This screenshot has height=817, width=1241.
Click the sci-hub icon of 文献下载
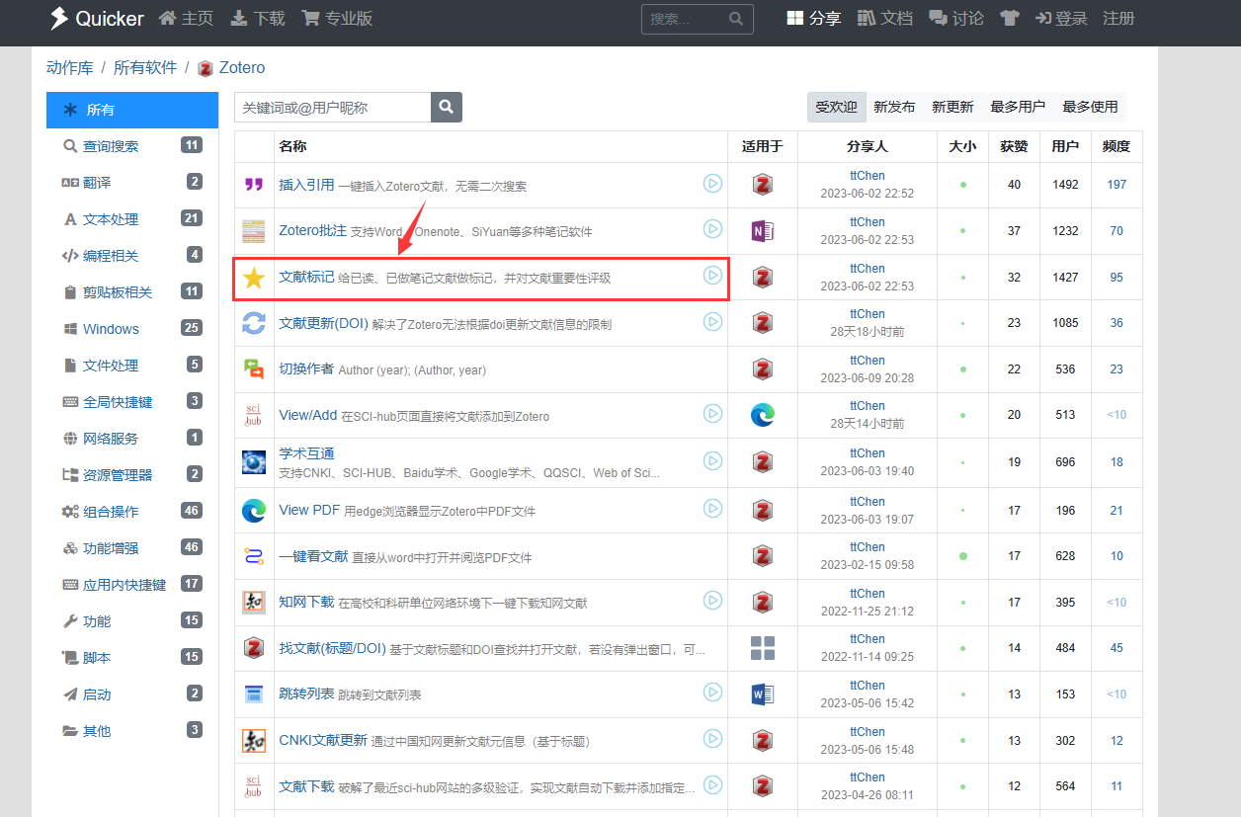(x=254, y=786)
